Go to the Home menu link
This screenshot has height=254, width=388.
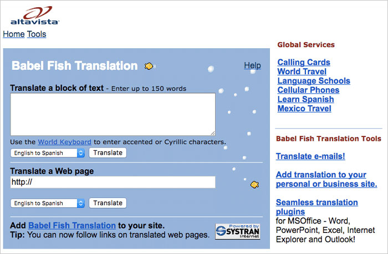tap(14, 34)
